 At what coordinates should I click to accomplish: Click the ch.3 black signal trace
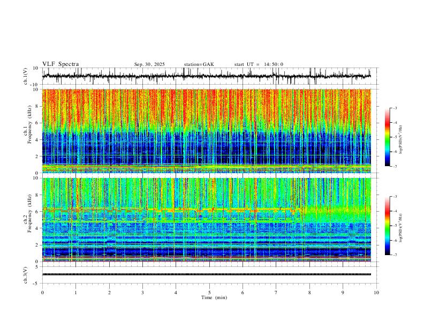206,274
